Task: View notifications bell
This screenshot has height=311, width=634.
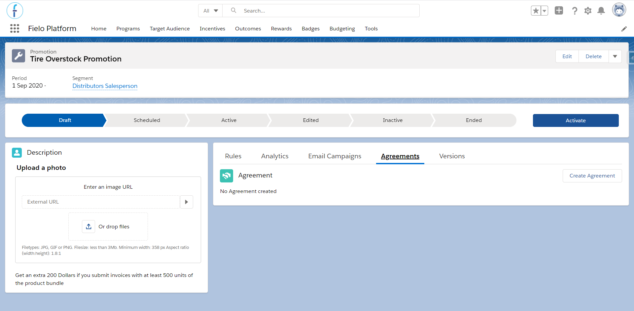Action: (601, 11)
